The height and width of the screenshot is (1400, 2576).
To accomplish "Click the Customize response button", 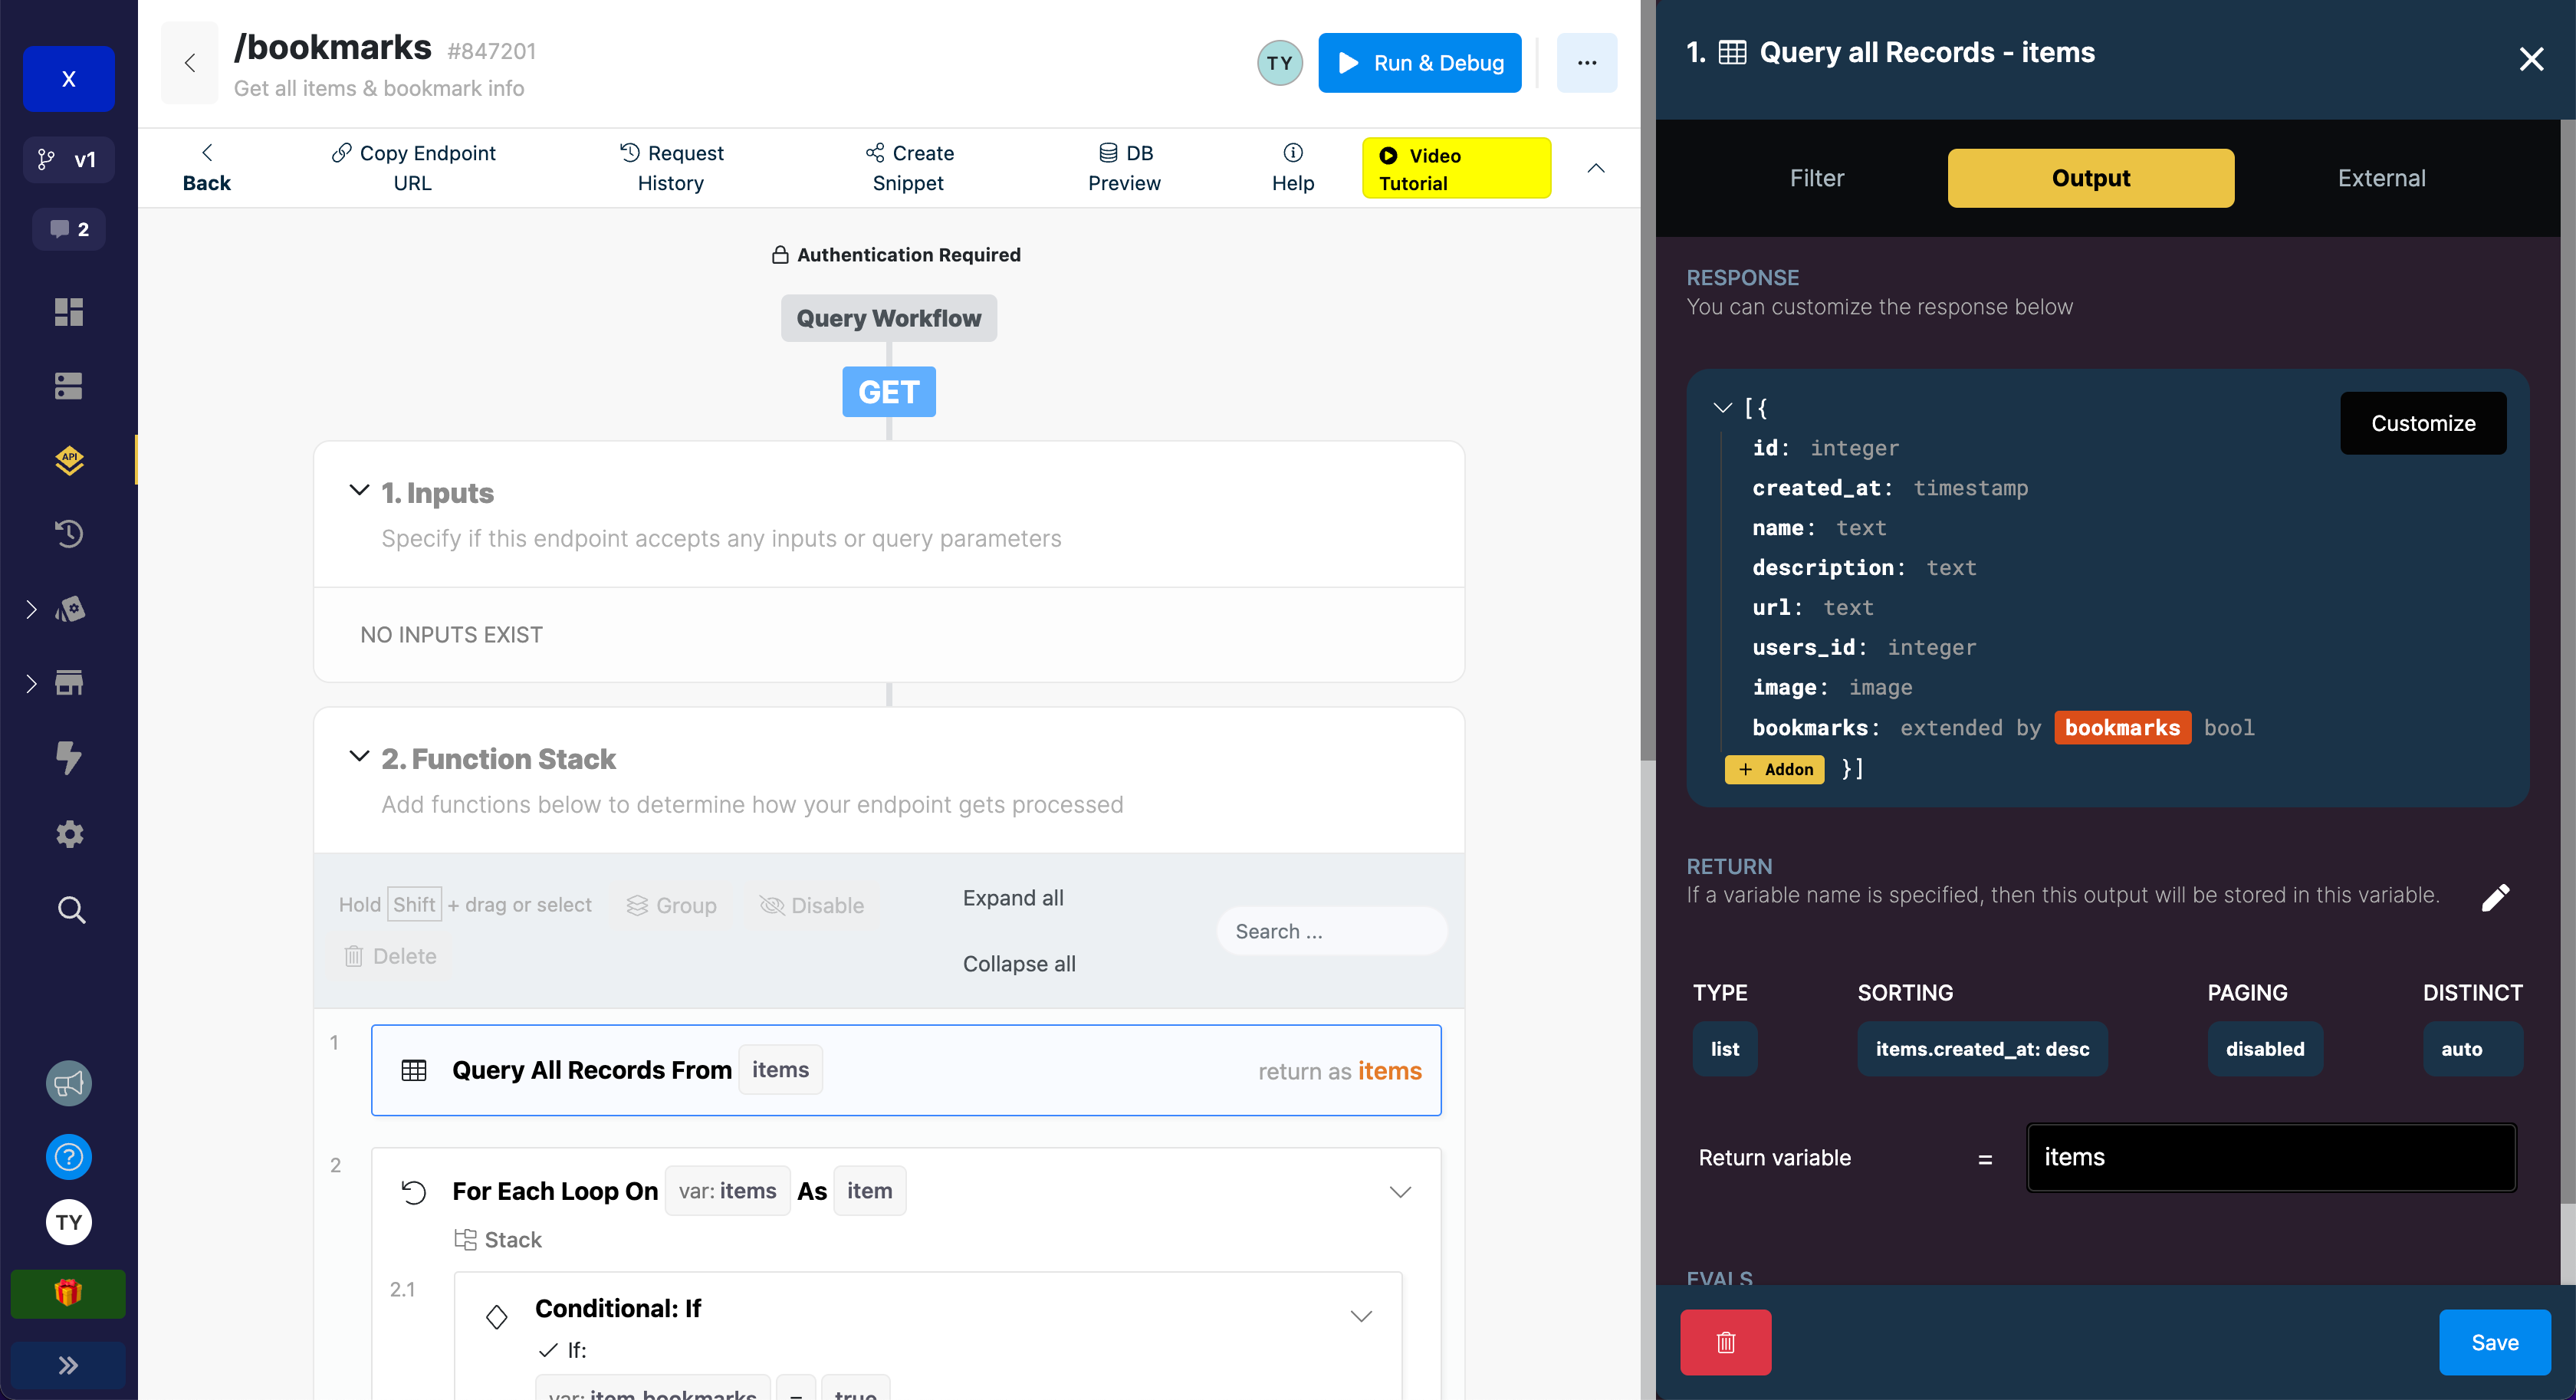I will point(2423,423).
